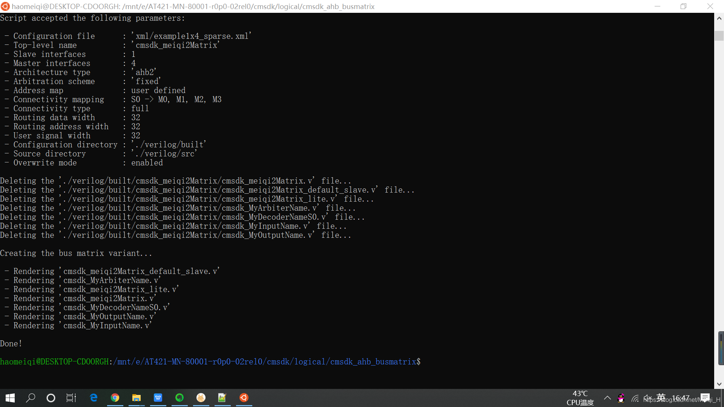The height and width of the screenshot is (407, 724).
Task: Open Task View on the taskbar
Action: [x=71, y=398]
